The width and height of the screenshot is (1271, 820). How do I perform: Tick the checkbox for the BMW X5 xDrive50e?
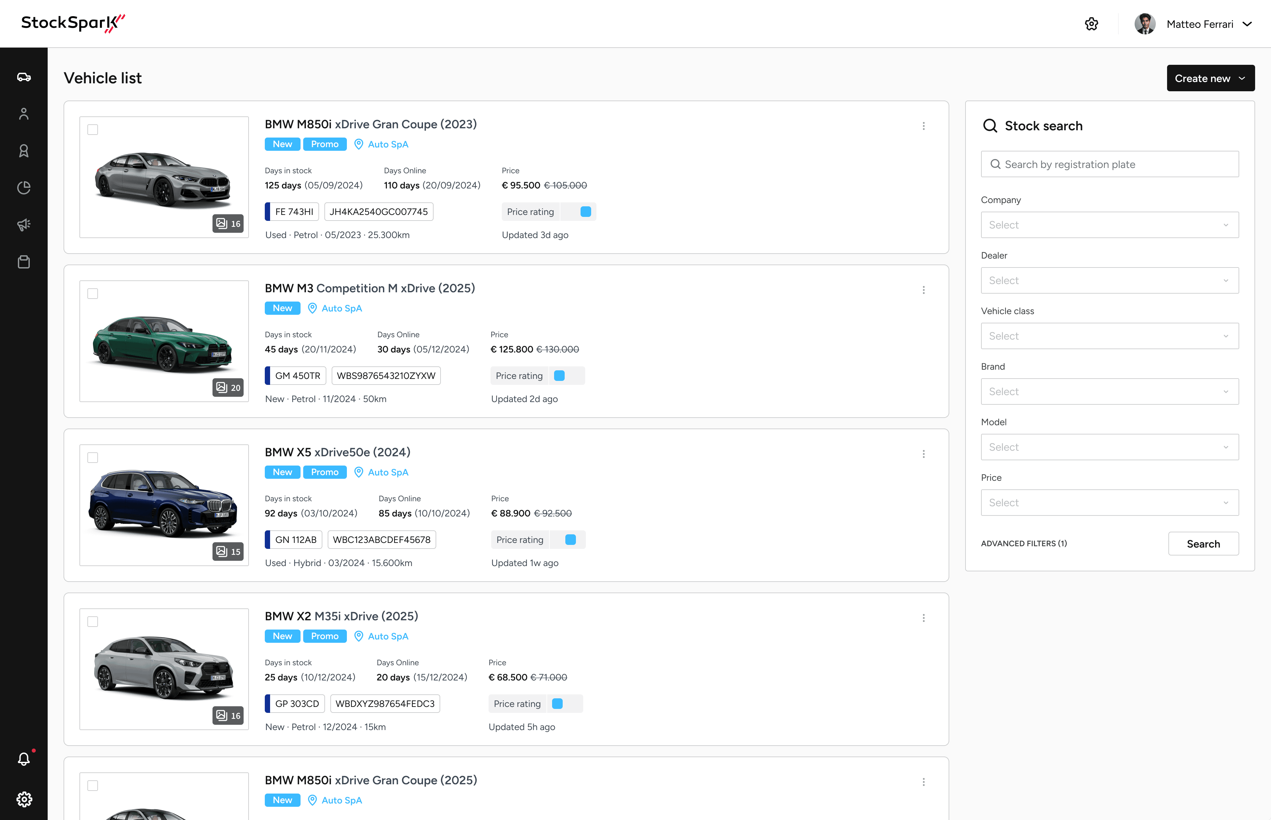(x=93, y=457)
